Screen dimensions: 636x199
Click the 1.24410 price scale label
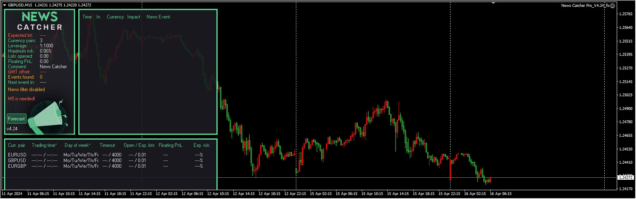[x=626, y=162]
